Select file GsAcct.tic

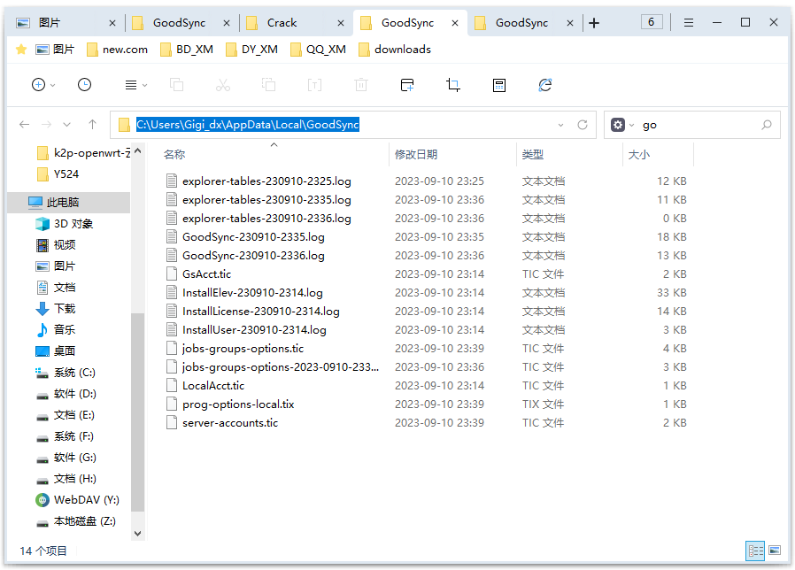(206, 273)
